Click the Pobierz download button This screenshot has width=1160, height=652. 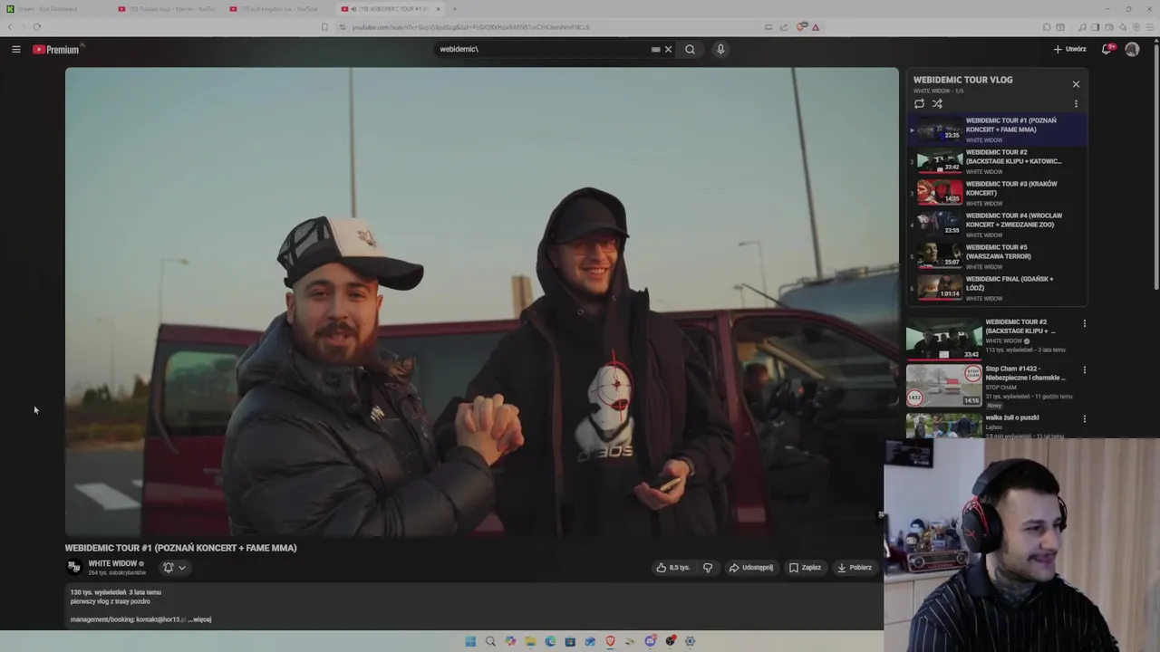(x=855, y=568)
